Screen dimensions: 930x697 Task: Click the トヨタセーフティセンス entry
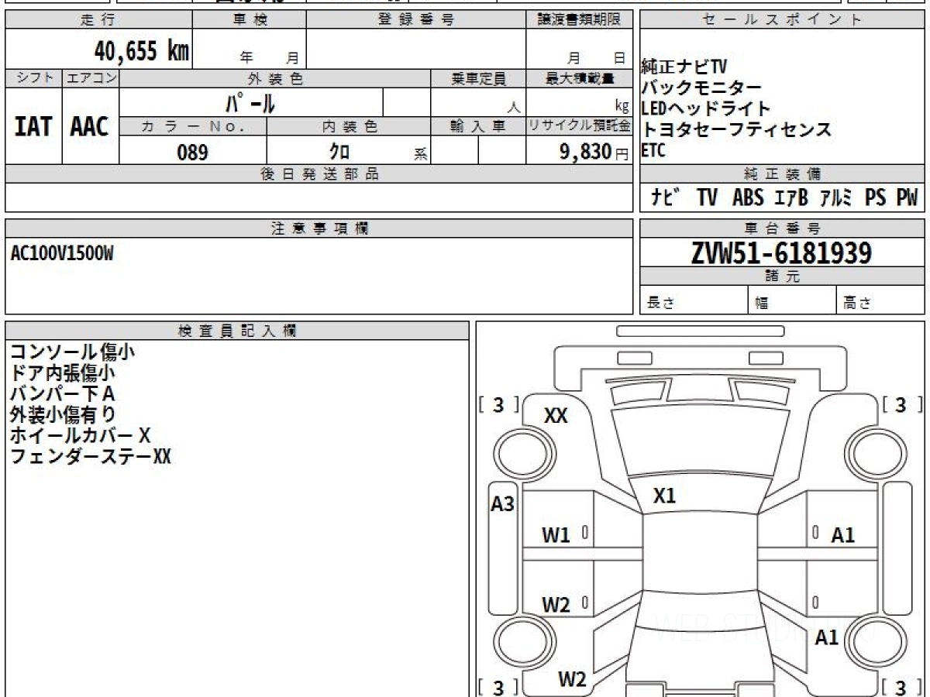click(x=736, y=129)
